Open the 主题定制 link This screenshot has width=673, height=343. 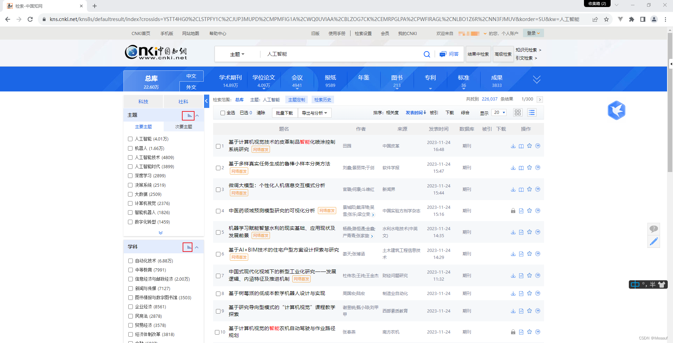(297, 100)
